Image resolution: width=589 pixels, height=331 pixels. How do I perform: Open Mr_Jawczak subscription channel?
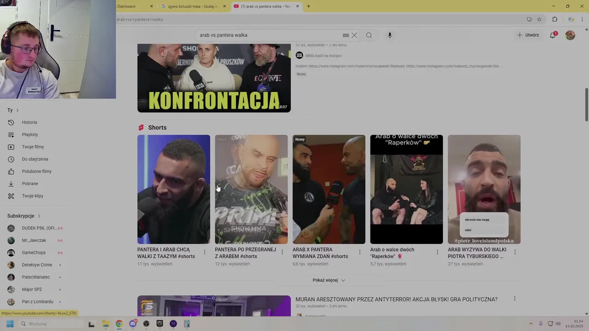(35, 240)
